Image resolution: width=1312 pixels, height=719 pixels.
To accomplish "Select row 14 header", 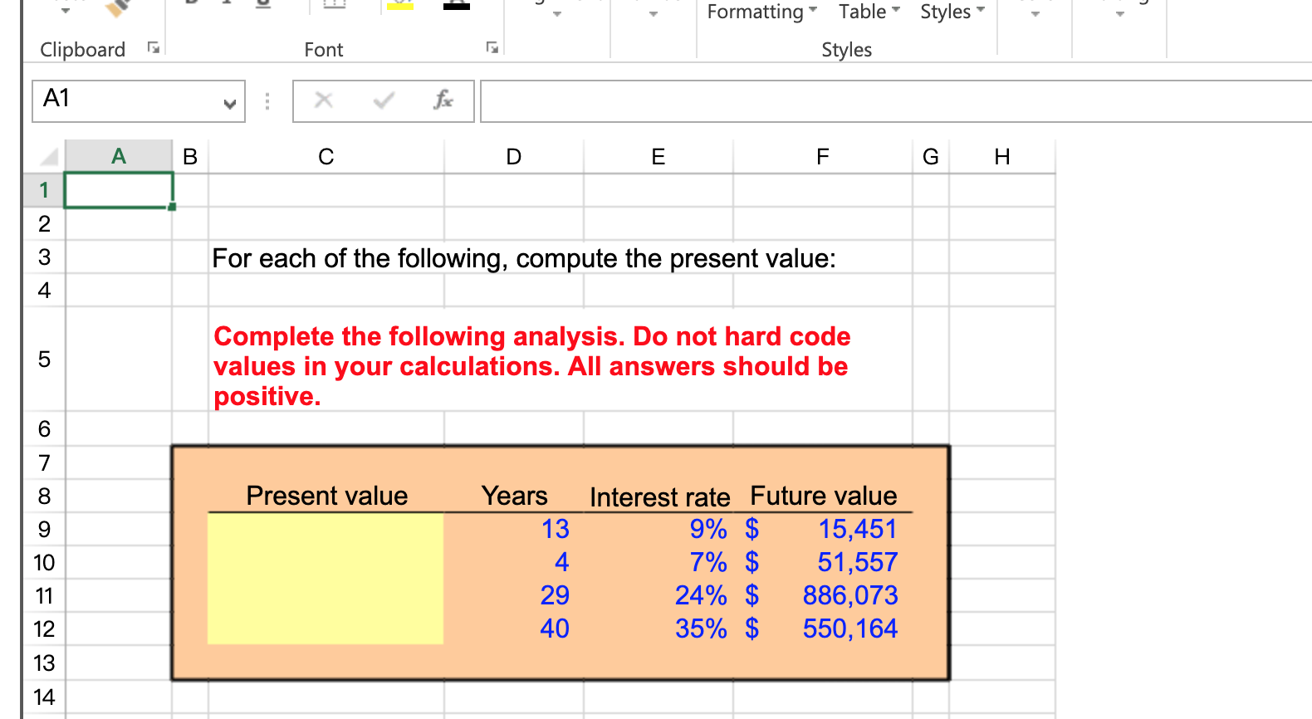I will pos(44,697).
